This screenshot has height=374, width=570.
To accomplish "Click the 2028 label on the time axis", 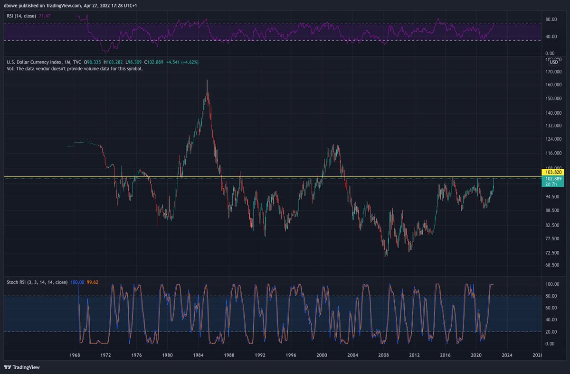I will pos(538,355).
